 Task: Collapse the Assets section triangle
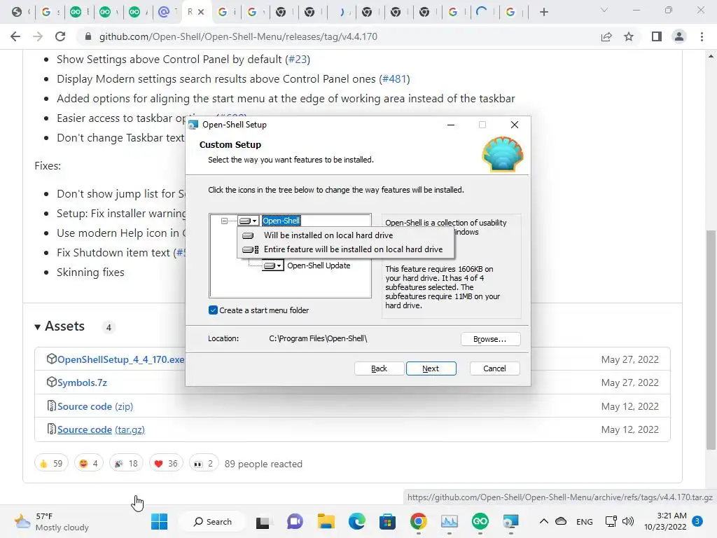click(38, 327)
